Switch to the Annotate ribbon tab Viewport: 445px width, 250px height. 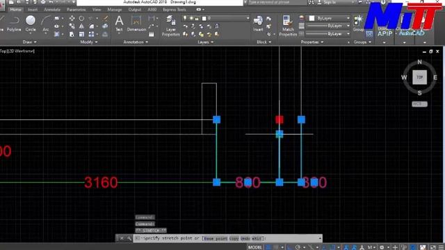(52, 9)
